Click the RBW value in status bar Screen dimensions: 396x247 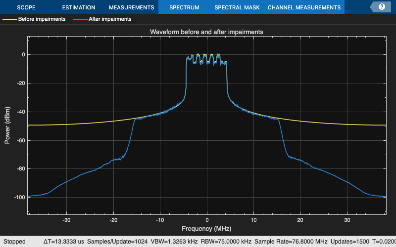[226, 242]
